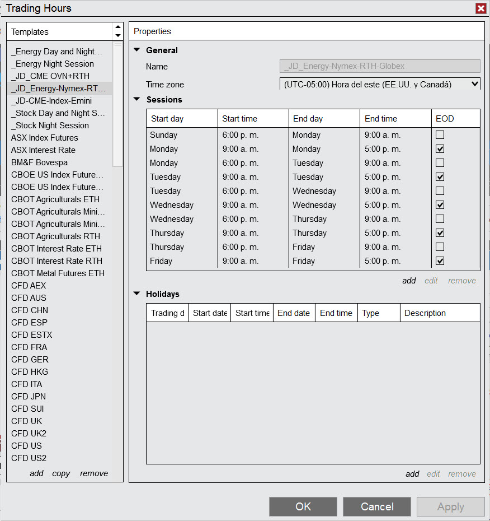Select CBOT Interest Rate ETH template
Screen dimensions: 490x521
click(59, 249)
